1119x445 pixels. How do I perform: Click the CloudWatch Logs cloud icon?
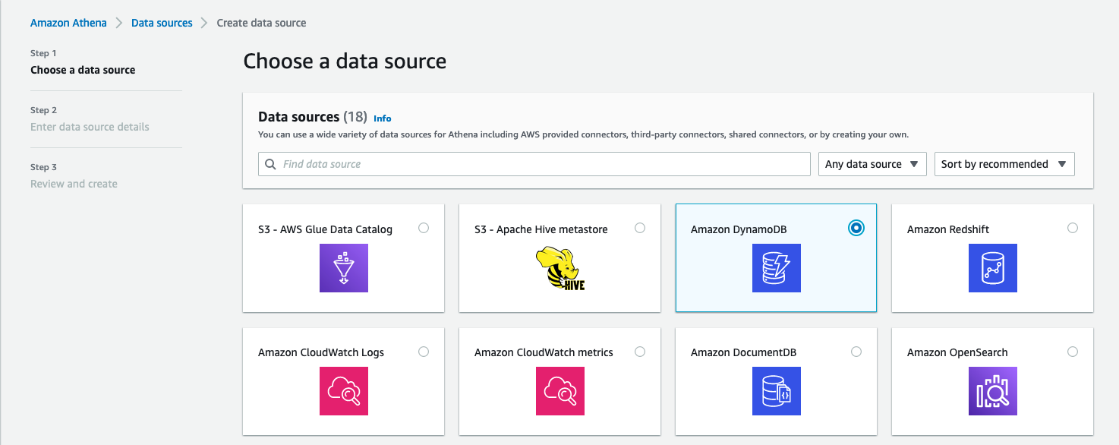point(343,391)
